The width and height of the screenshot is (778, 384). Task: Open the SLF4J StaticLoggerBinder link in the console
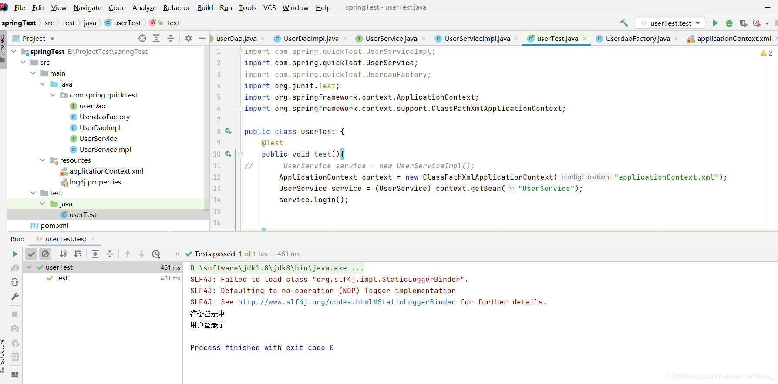[x=347, y=302]
